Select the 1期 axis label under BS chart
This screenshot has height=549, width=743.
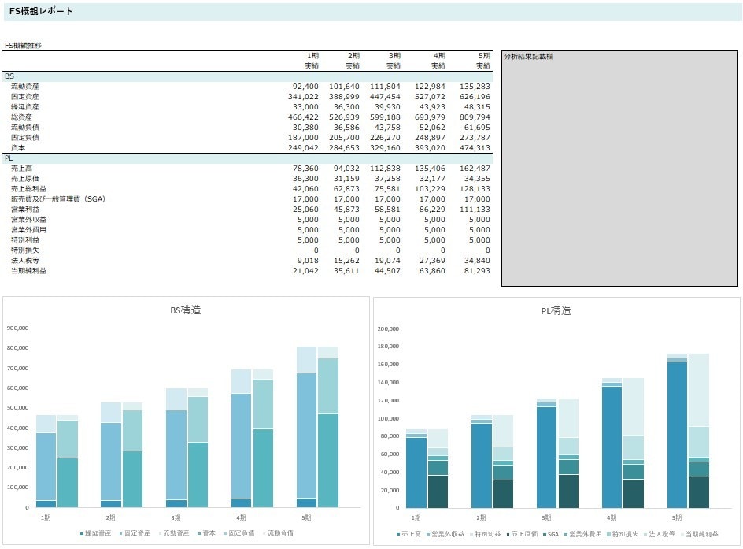46,517
